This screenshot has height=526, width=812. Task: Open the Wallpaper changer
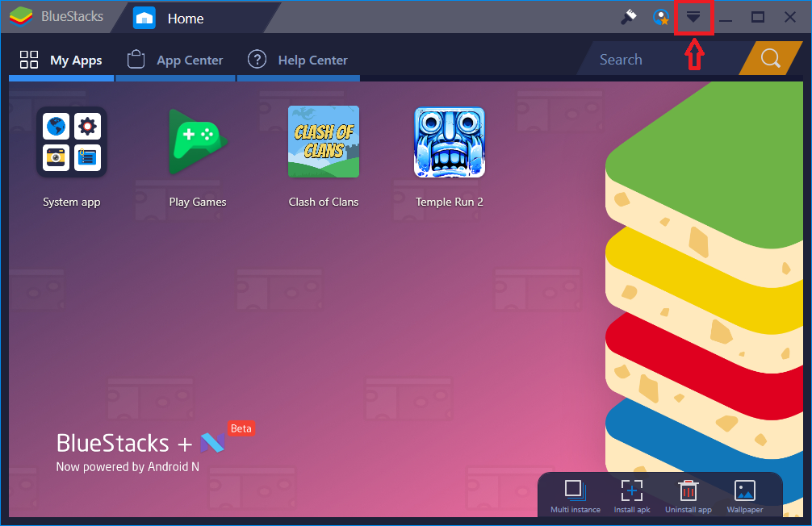pyautogui.click(x=744, y=492)
